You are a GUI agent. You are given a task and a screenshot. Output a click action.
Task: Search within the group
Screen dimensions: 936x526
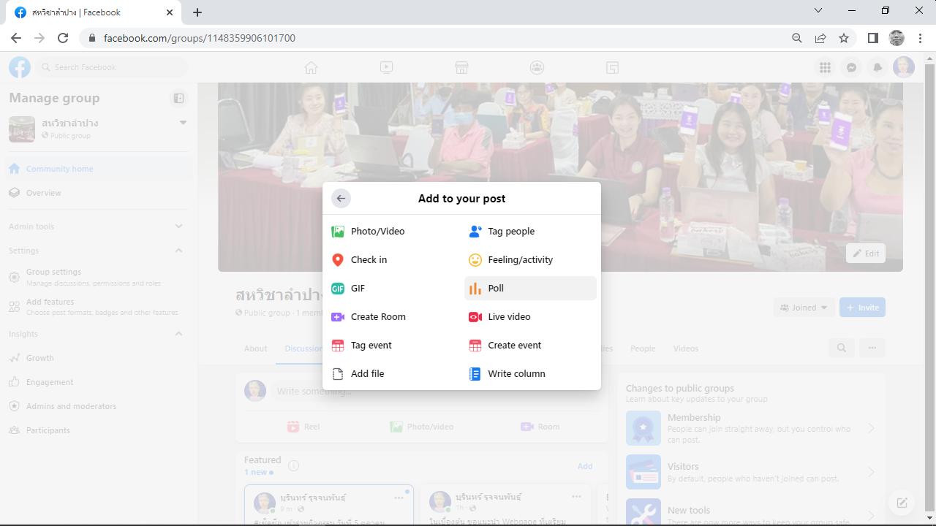(x=842, y=348)
